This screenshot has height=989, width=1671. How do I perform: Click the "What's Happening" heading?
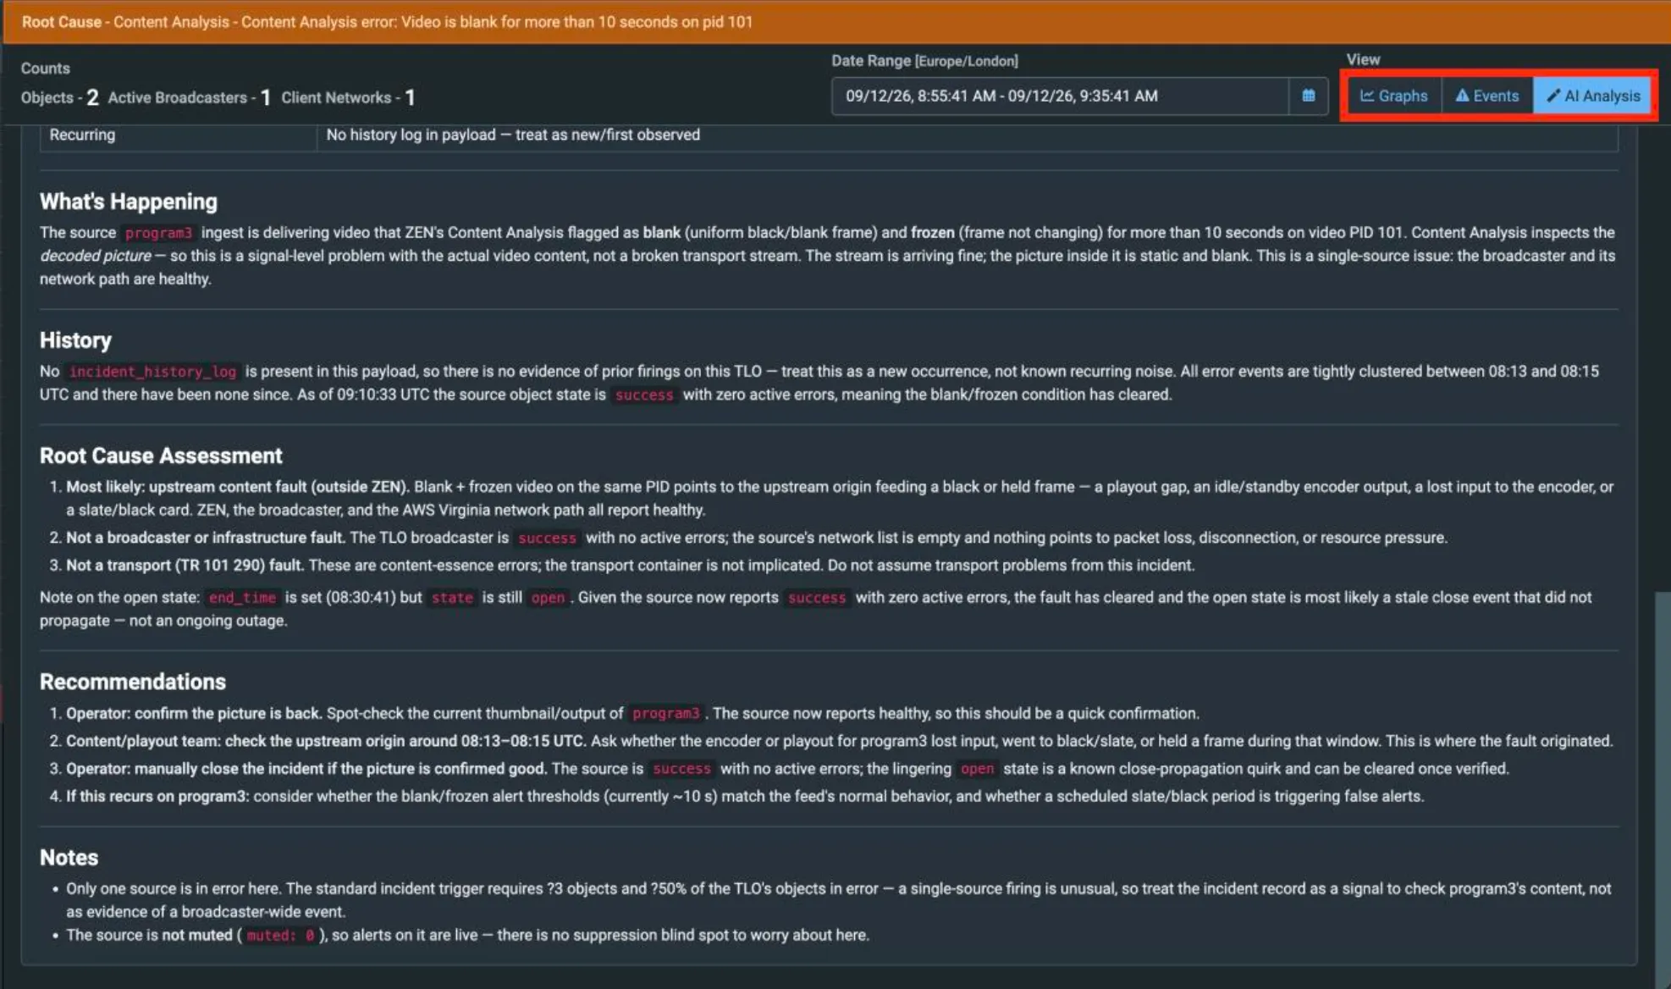pyautogui.click(x=129, y=202)
